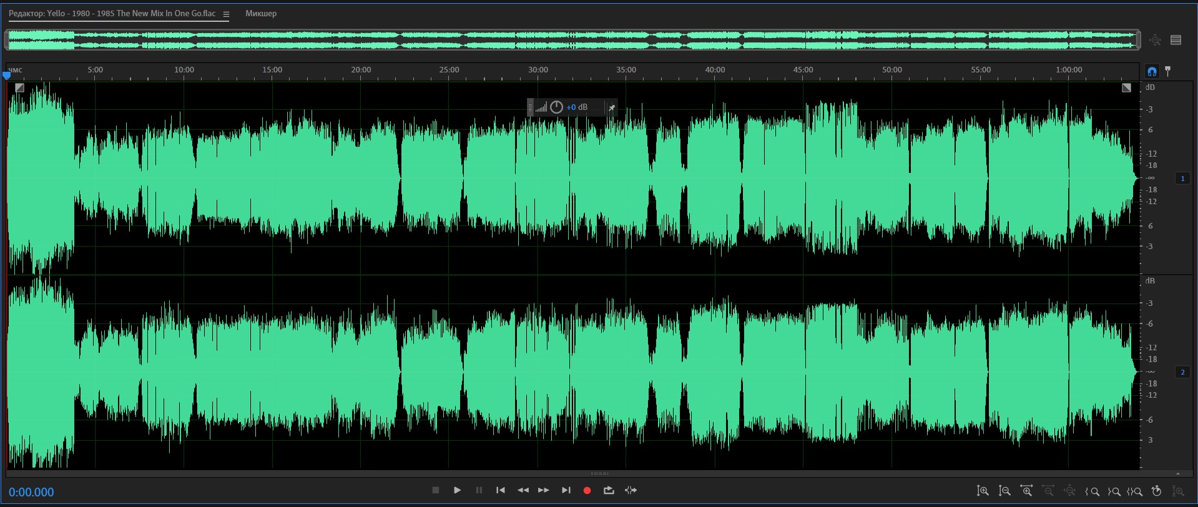Select the Редактор Yello file tab
This screenshot has width=1198, height=507.
pyautogui.click(x=112, y=14)
